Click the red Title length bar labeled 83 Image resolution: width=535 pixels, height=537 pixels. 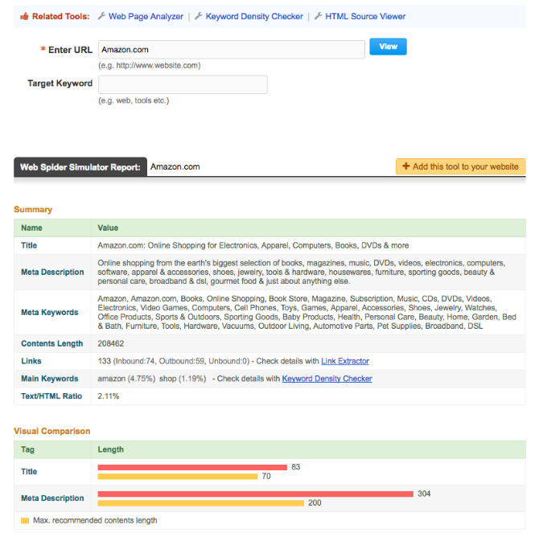[192, 468]
